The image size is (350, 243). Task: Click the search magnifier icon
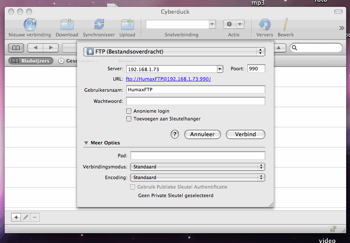click(x=294, y=48)
